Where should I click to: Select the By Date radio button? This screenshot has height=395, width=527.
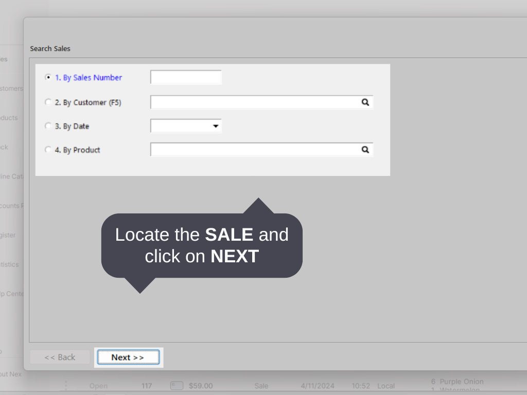(48, 125)
